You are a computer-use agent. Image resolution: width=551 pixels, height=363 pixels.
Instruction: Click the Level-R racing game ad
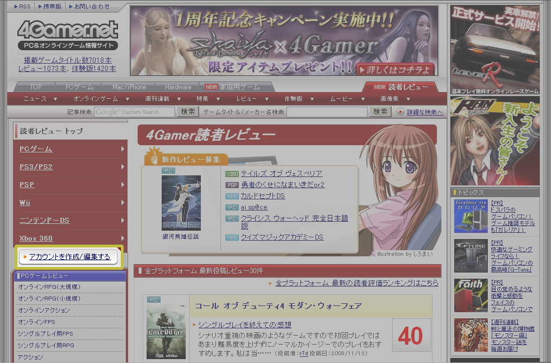click(x=495, y=50)
